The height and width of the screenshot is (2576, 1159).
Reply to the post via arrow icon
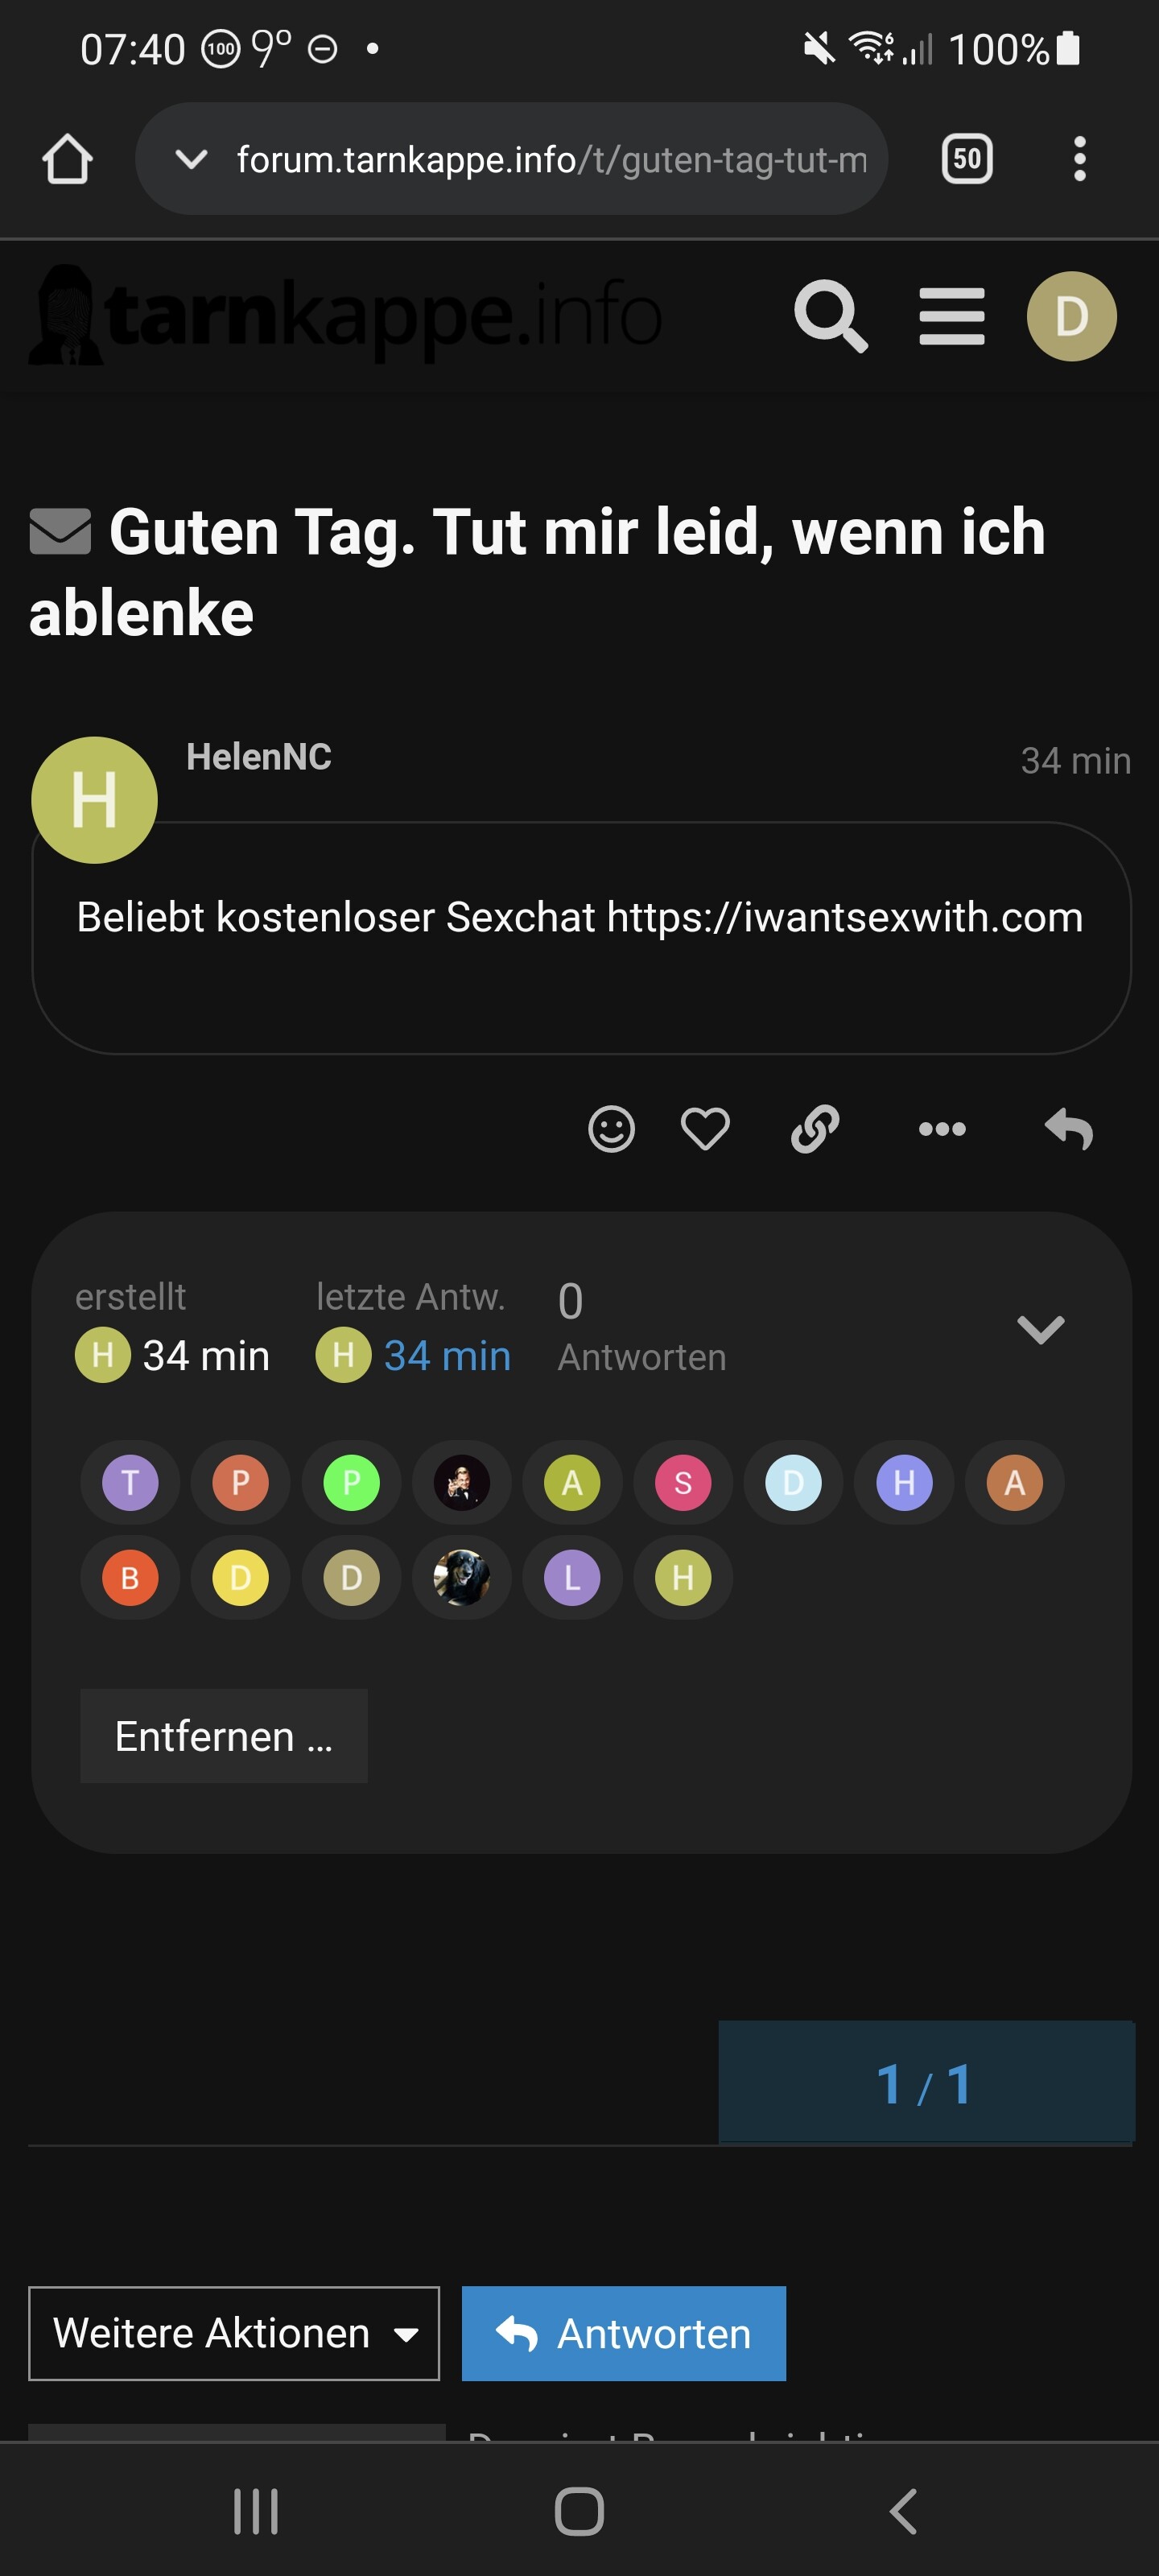pyautogui.click(x=1069, y=1129)
